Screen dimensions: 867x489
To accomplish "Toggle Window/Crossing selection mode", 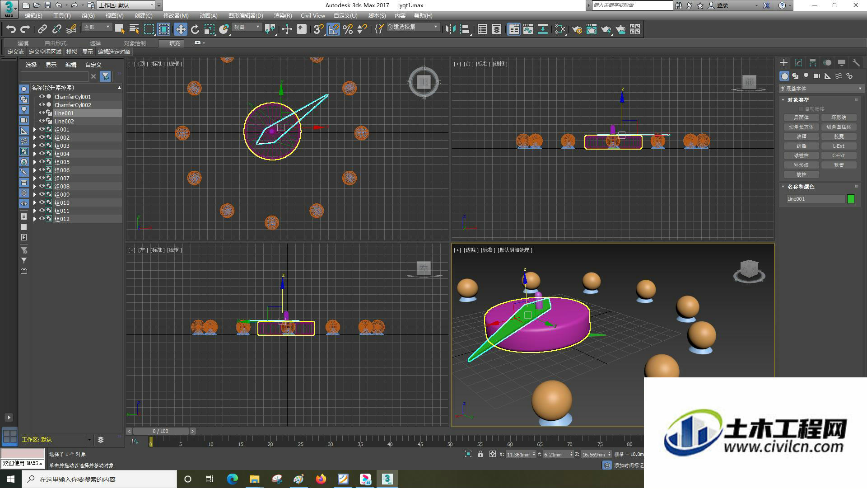I will 164,29.
